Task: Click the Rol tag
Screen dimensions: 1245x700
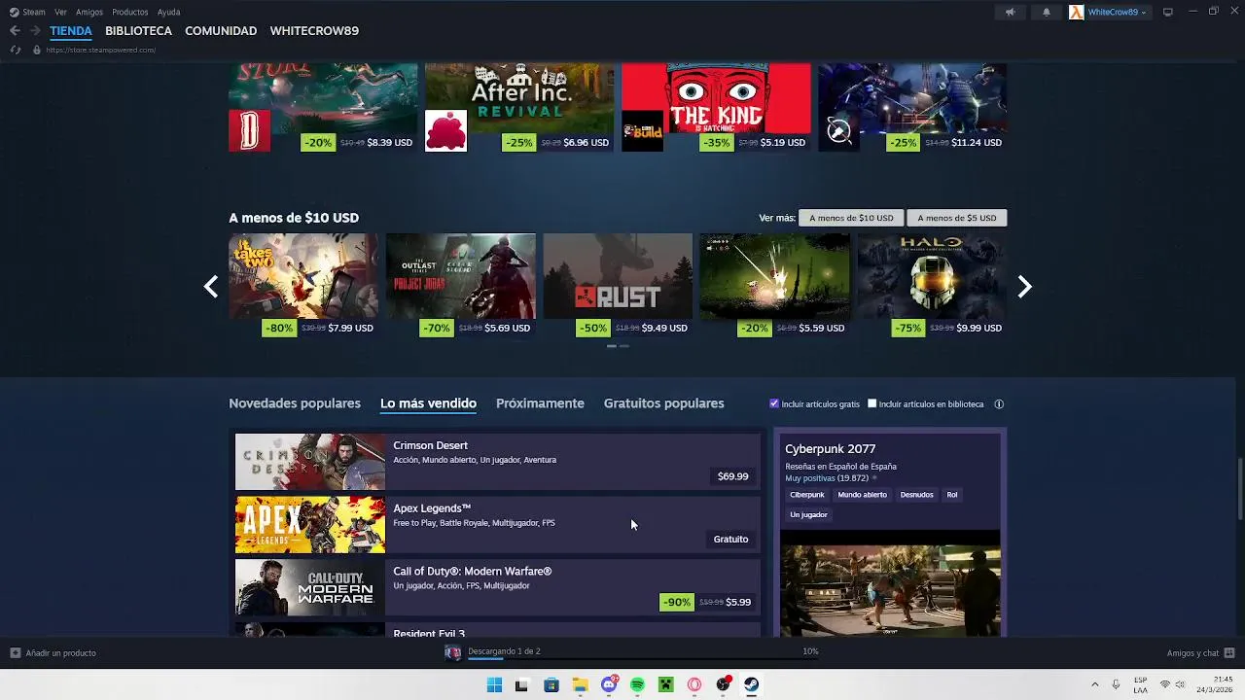Action: coord(952,495)
